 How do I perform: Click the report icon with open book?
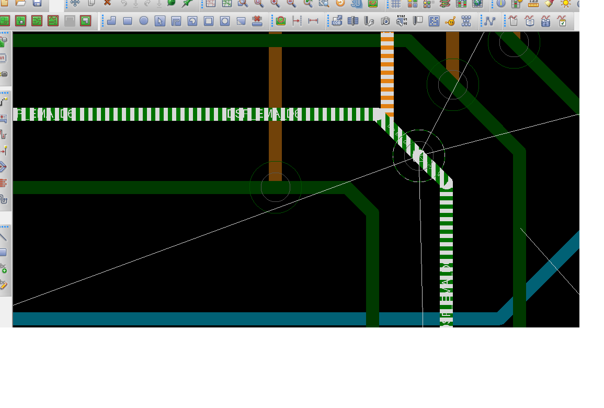pyautogui.click(x=530, y=21)
